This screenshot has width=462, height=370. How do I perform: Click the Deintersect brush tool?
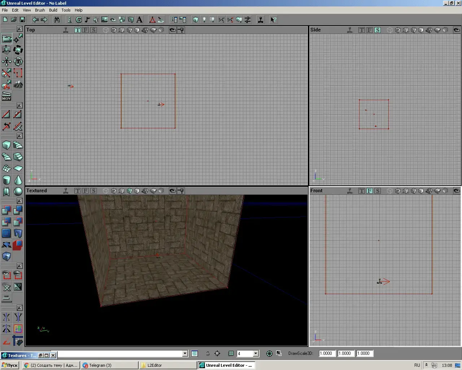(x=18, y=222)
